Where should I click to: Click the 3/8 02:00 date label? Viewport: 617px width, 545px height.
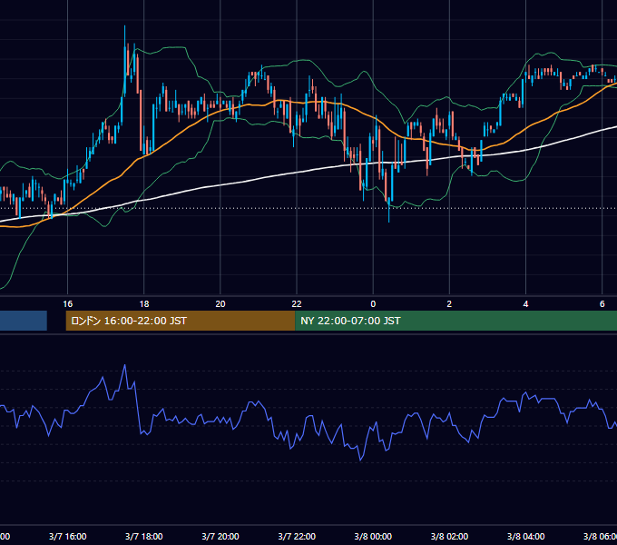449,536
